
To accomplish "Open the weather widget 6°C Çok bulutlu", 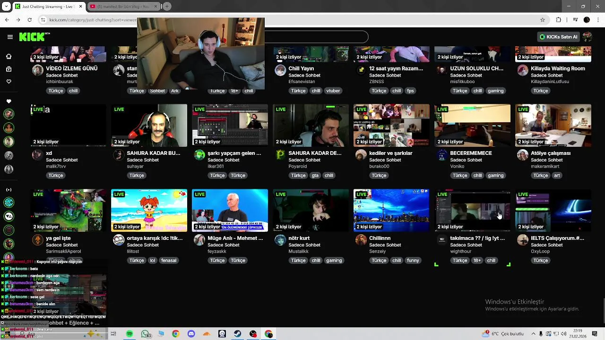I will click(503, 334).
